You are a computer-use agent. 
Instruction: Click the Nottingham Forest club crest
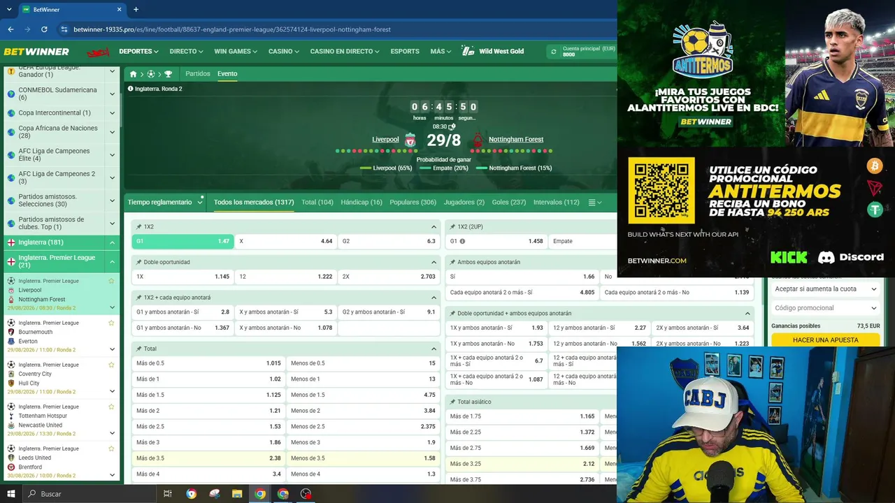point(478,140)
